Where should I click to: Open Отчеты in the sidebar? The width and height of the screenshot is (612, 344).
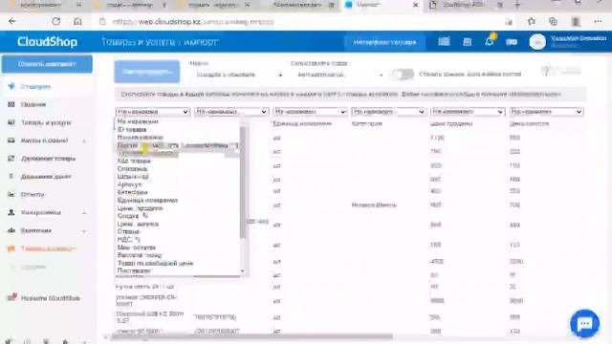[x=32, y=194]
